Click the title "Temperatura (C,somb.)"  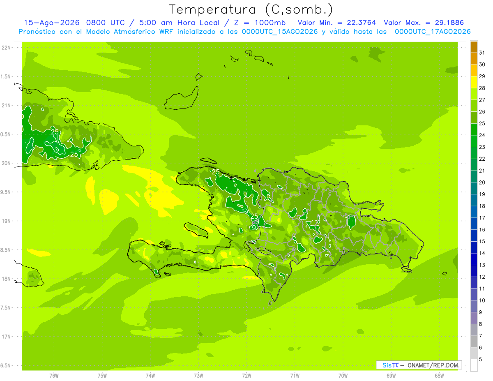tap(251, 10)
